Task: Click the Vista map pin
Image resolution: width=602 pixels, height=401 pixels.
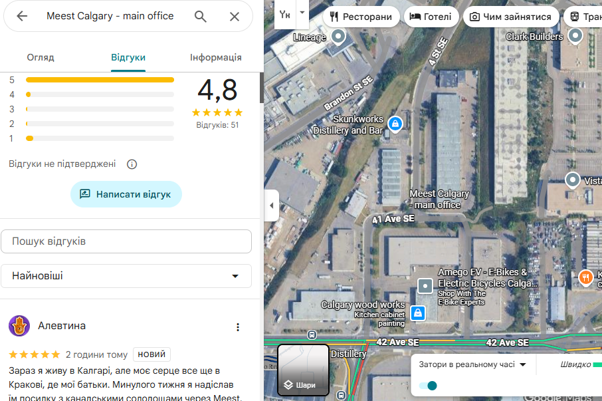Action: coord(573,180)
